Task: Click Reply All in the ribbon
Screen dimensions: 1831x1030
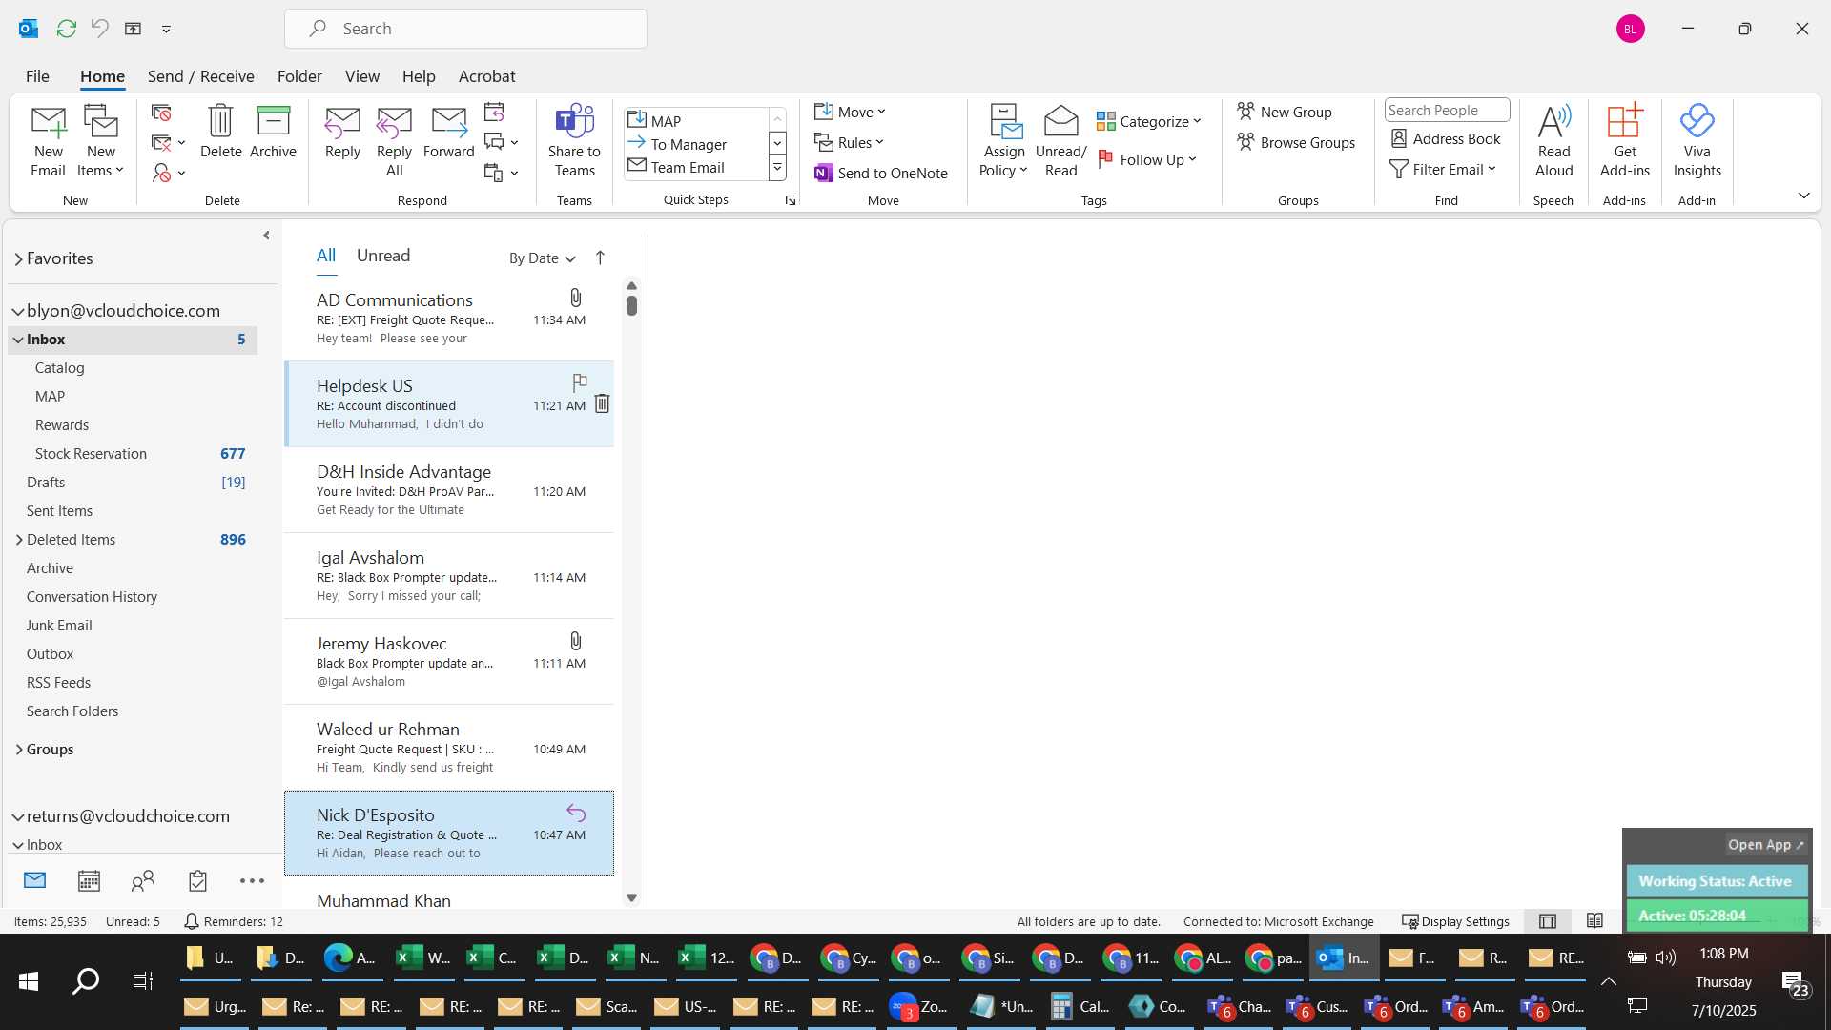Action: pyautogui.click(x=394, y=141)
